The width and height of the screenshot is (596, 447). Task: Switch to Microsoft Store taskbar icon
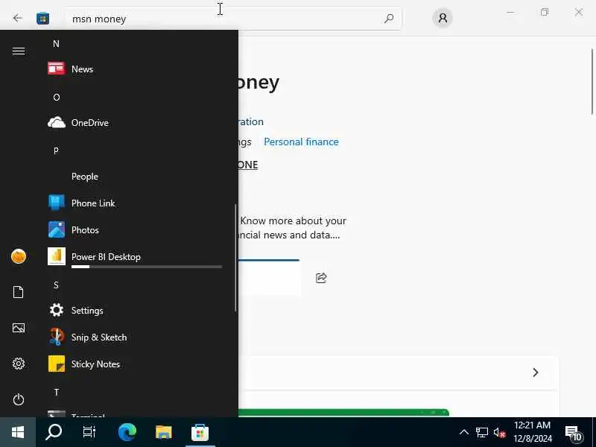pos(200,432)
